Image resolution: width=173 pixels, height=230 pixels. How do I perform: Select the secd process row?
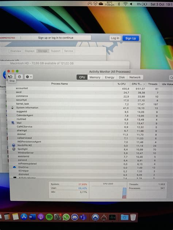tap(90, 92)
